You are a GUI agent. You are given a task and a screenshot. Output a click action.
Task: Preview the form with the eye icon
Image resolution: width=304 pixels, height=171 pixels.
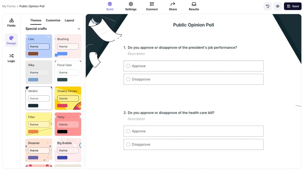(278, 6)
